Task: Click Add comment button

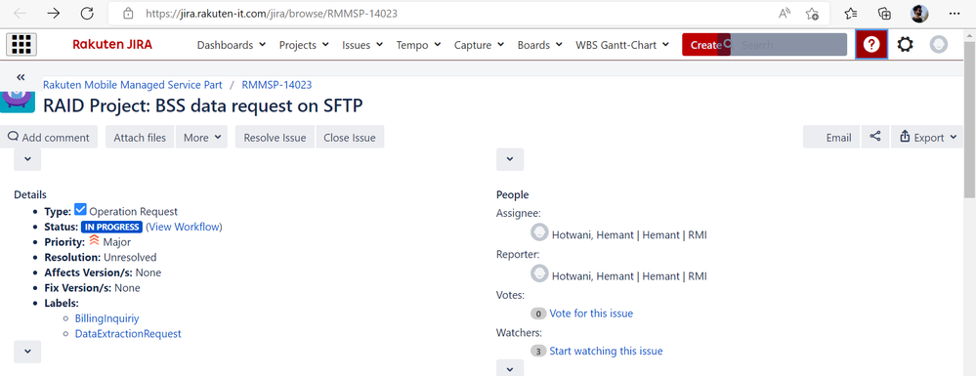Action: [x=49, y=137]
